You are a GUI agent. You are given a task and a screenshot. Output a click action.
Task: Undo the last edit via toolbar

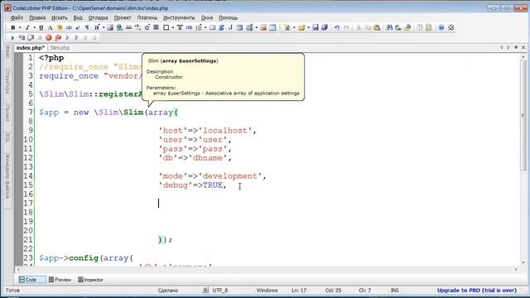coord(337,27)
